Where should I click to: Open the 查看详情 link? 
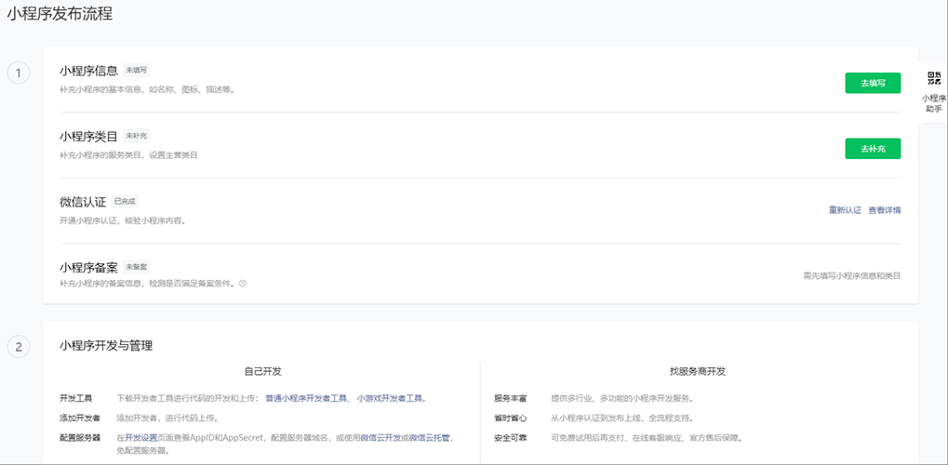pos(884,210)
